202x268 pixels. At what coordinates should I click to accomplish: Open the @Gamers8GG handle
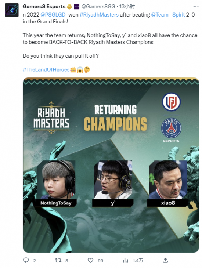coord(98,7)
